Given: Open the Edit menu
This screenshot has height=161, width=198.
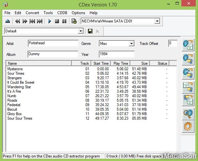Looking at the screenshot, I should tap(18, 13).
